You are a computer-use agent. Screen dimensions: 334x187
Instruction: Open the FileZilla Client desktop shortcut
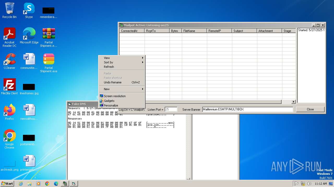tap(9, 87)
